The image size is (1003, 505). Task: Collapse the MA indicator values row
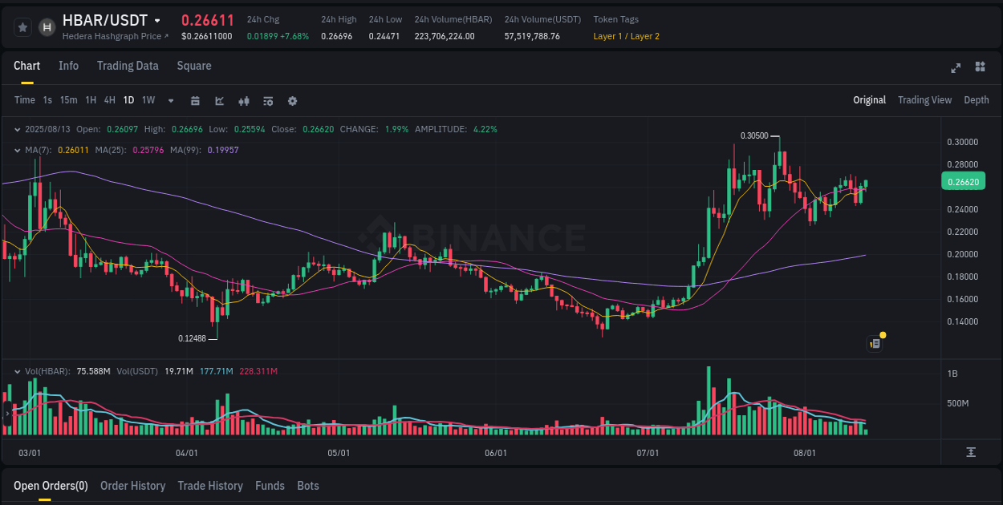point(17,149)
